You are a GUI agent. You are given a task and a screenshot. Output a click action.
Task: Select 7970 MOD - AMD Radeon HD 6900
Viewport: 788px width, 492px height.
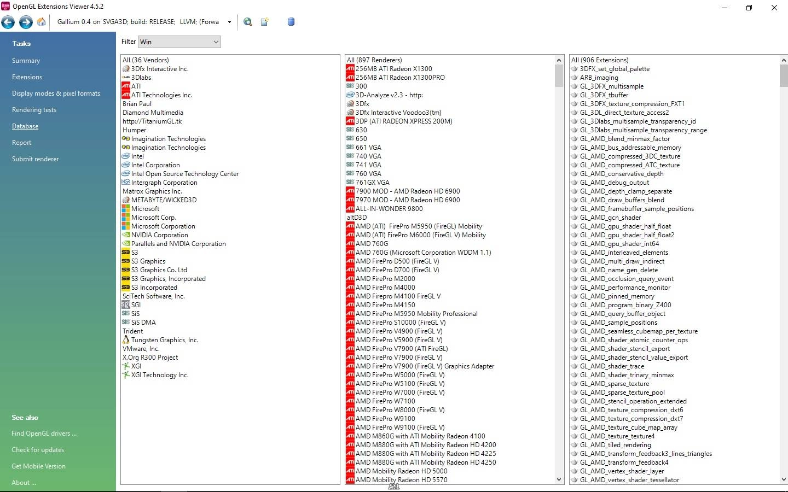(408, 200)
